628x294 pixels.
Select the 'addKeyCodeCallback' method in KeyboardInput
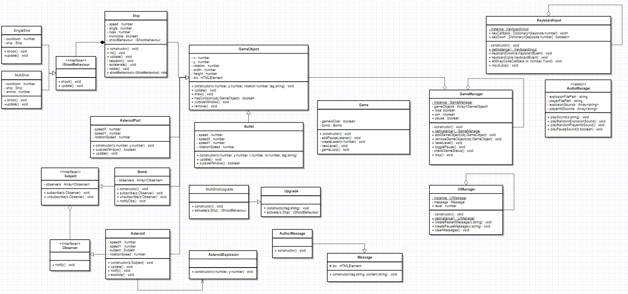pyautogui.click(x=525, y=61)
